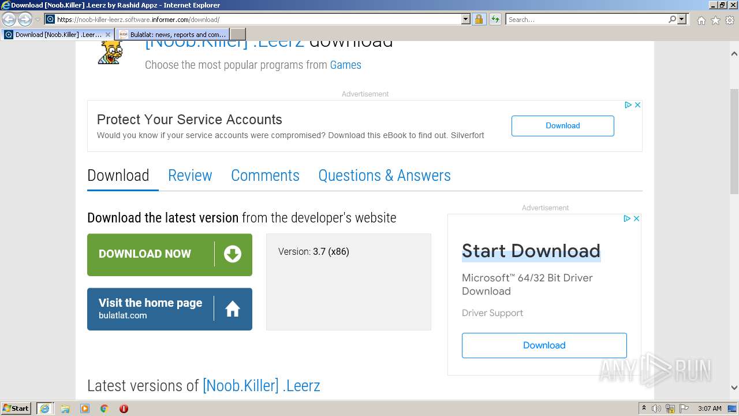Image resolution: width=739 pixels, height=416 pixels.
Task: Click the search magnifier icon
Action: 672,19
